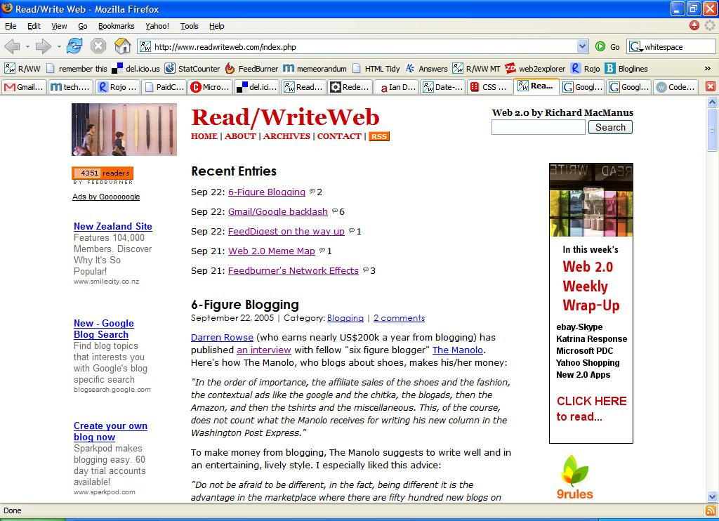Open the del.icio.us bookmark
This screenshot has height=521, width=719.
pos(136,68)
